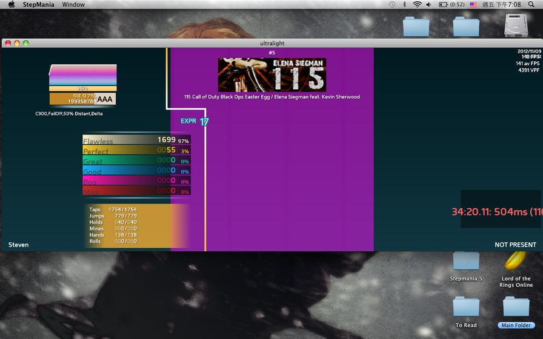Click the US flag input source icon
Screen dimensions: 543x339
click(473, 4)
